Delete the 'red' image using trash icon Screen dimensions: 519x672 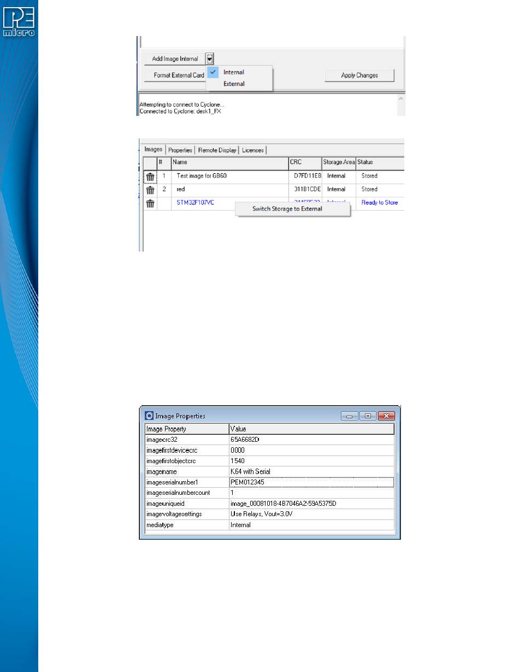150,190
